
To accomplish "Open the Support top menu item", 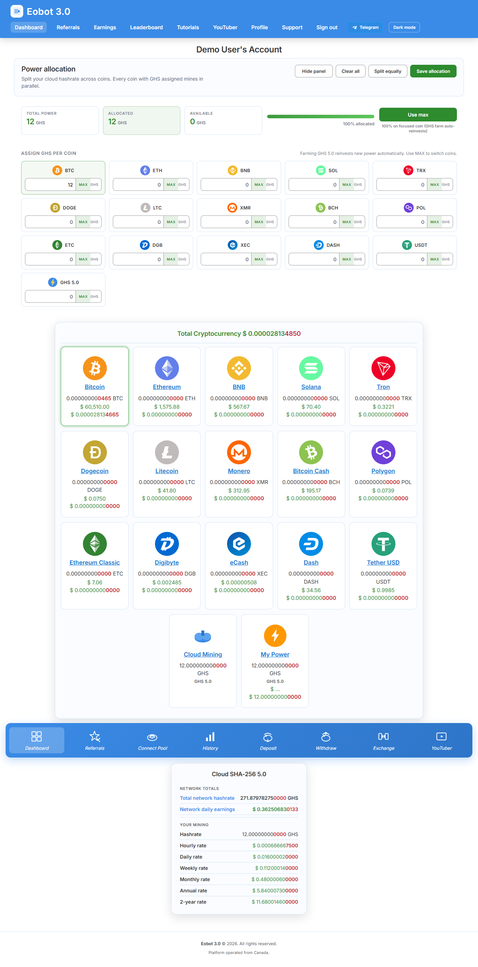I will (292, 27).
